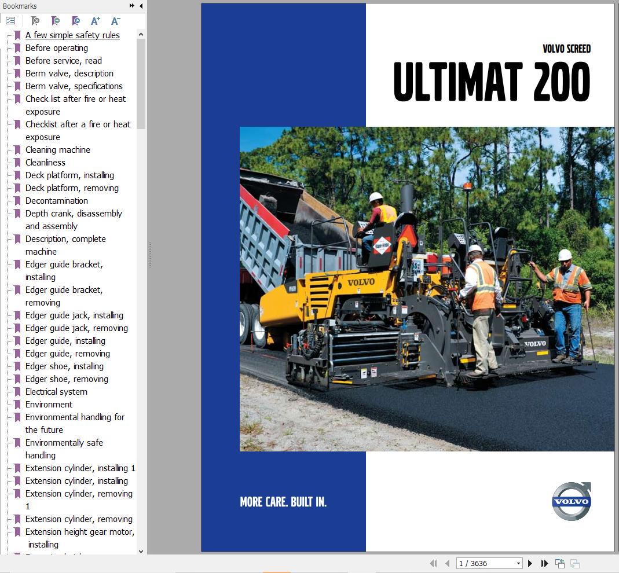Open the page number dropdown arrow
This screenshot has width=619, height=573.
[x=518, y=564]
